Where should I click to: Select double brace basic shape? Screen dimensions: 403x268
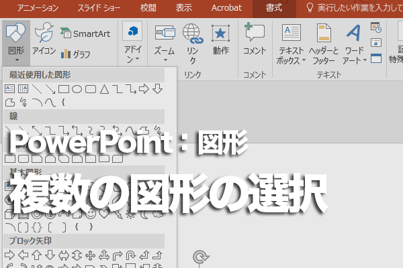(37, 227)
